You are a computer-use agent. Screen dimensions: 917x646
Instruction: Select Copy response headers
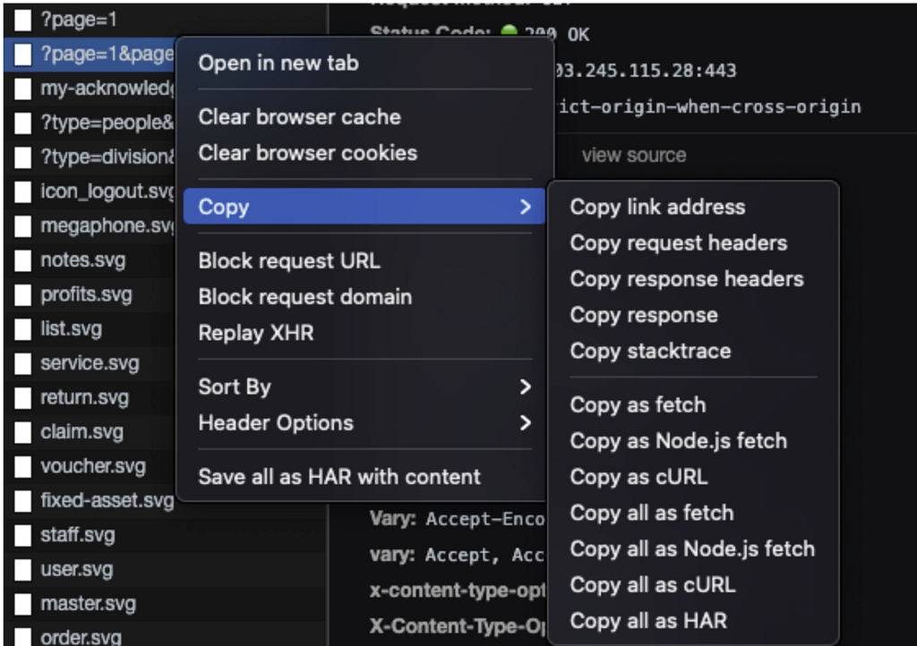pyautogui.click(x=687, y=279)
